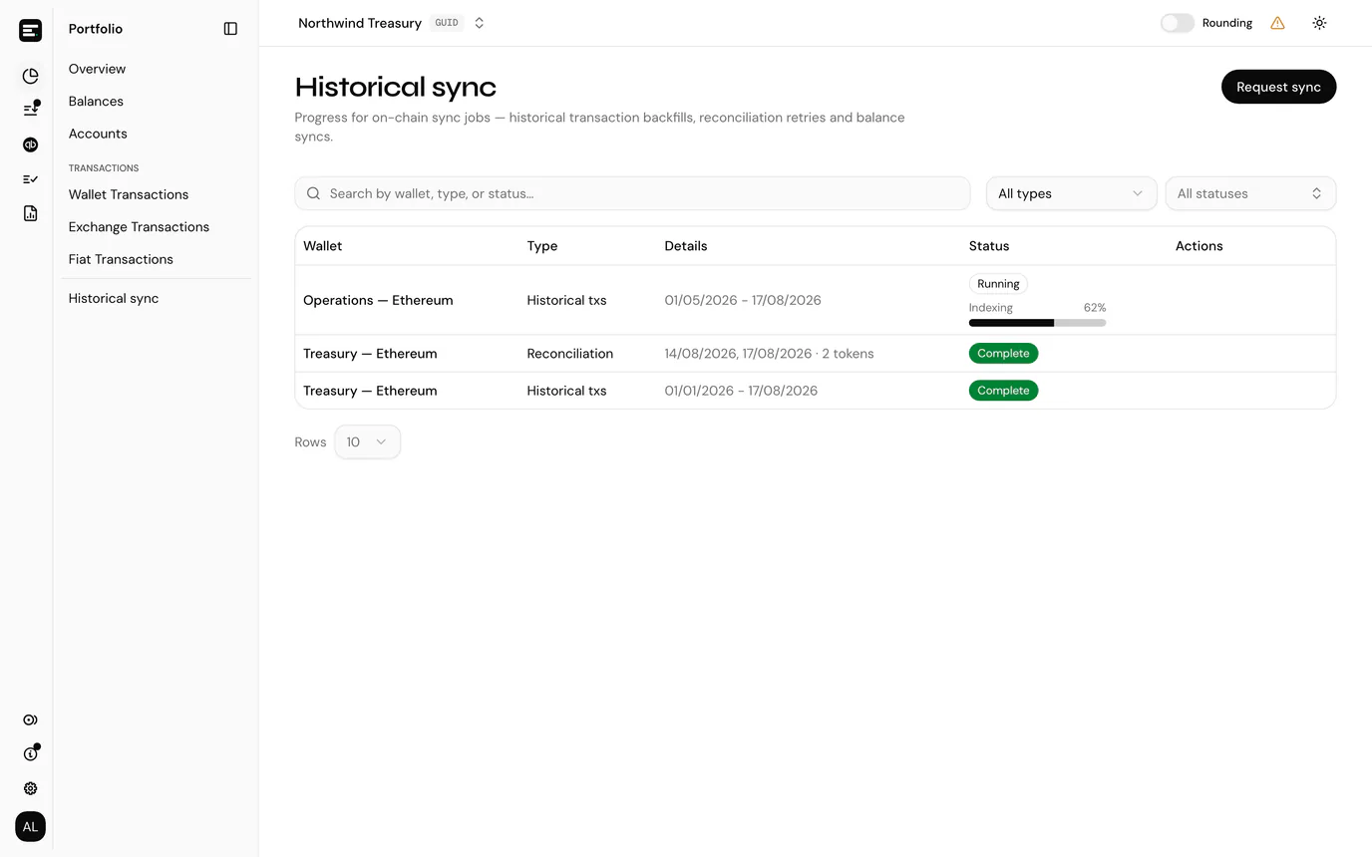Open the settings gear icon
This screenshot has height=857, width=1372.
tap(30, 788)
